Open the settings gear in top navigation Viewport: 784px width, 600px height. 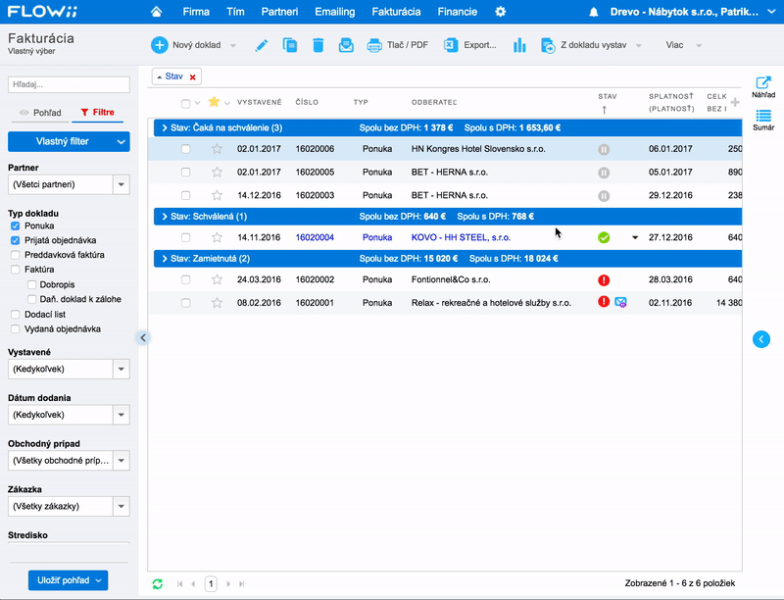point(501,12)
